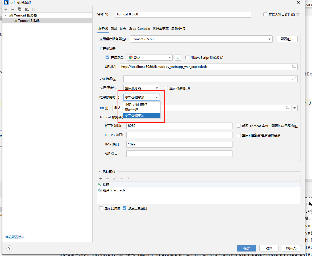Move the before-launch task up
The image size is (312, 256).
click(122, 178)
